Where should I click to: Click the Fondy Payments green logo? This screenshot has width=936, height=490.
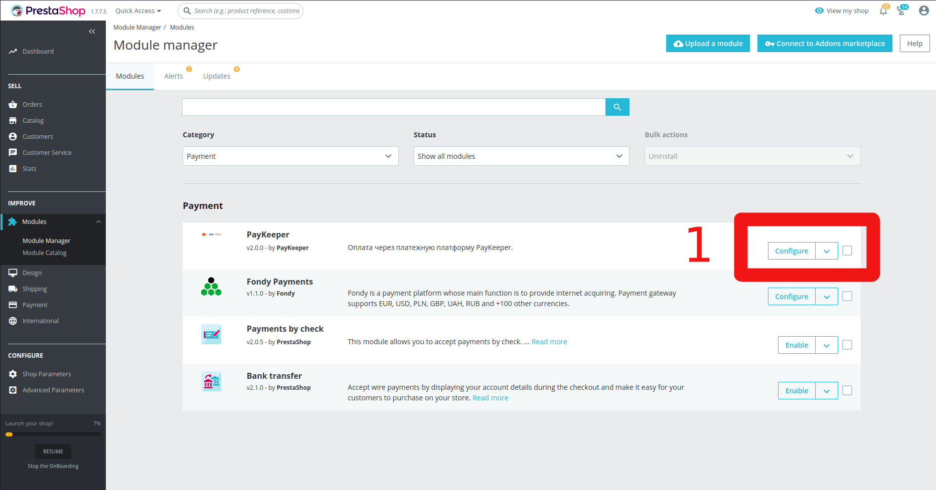pyautogui.click(x=211, y=287)
